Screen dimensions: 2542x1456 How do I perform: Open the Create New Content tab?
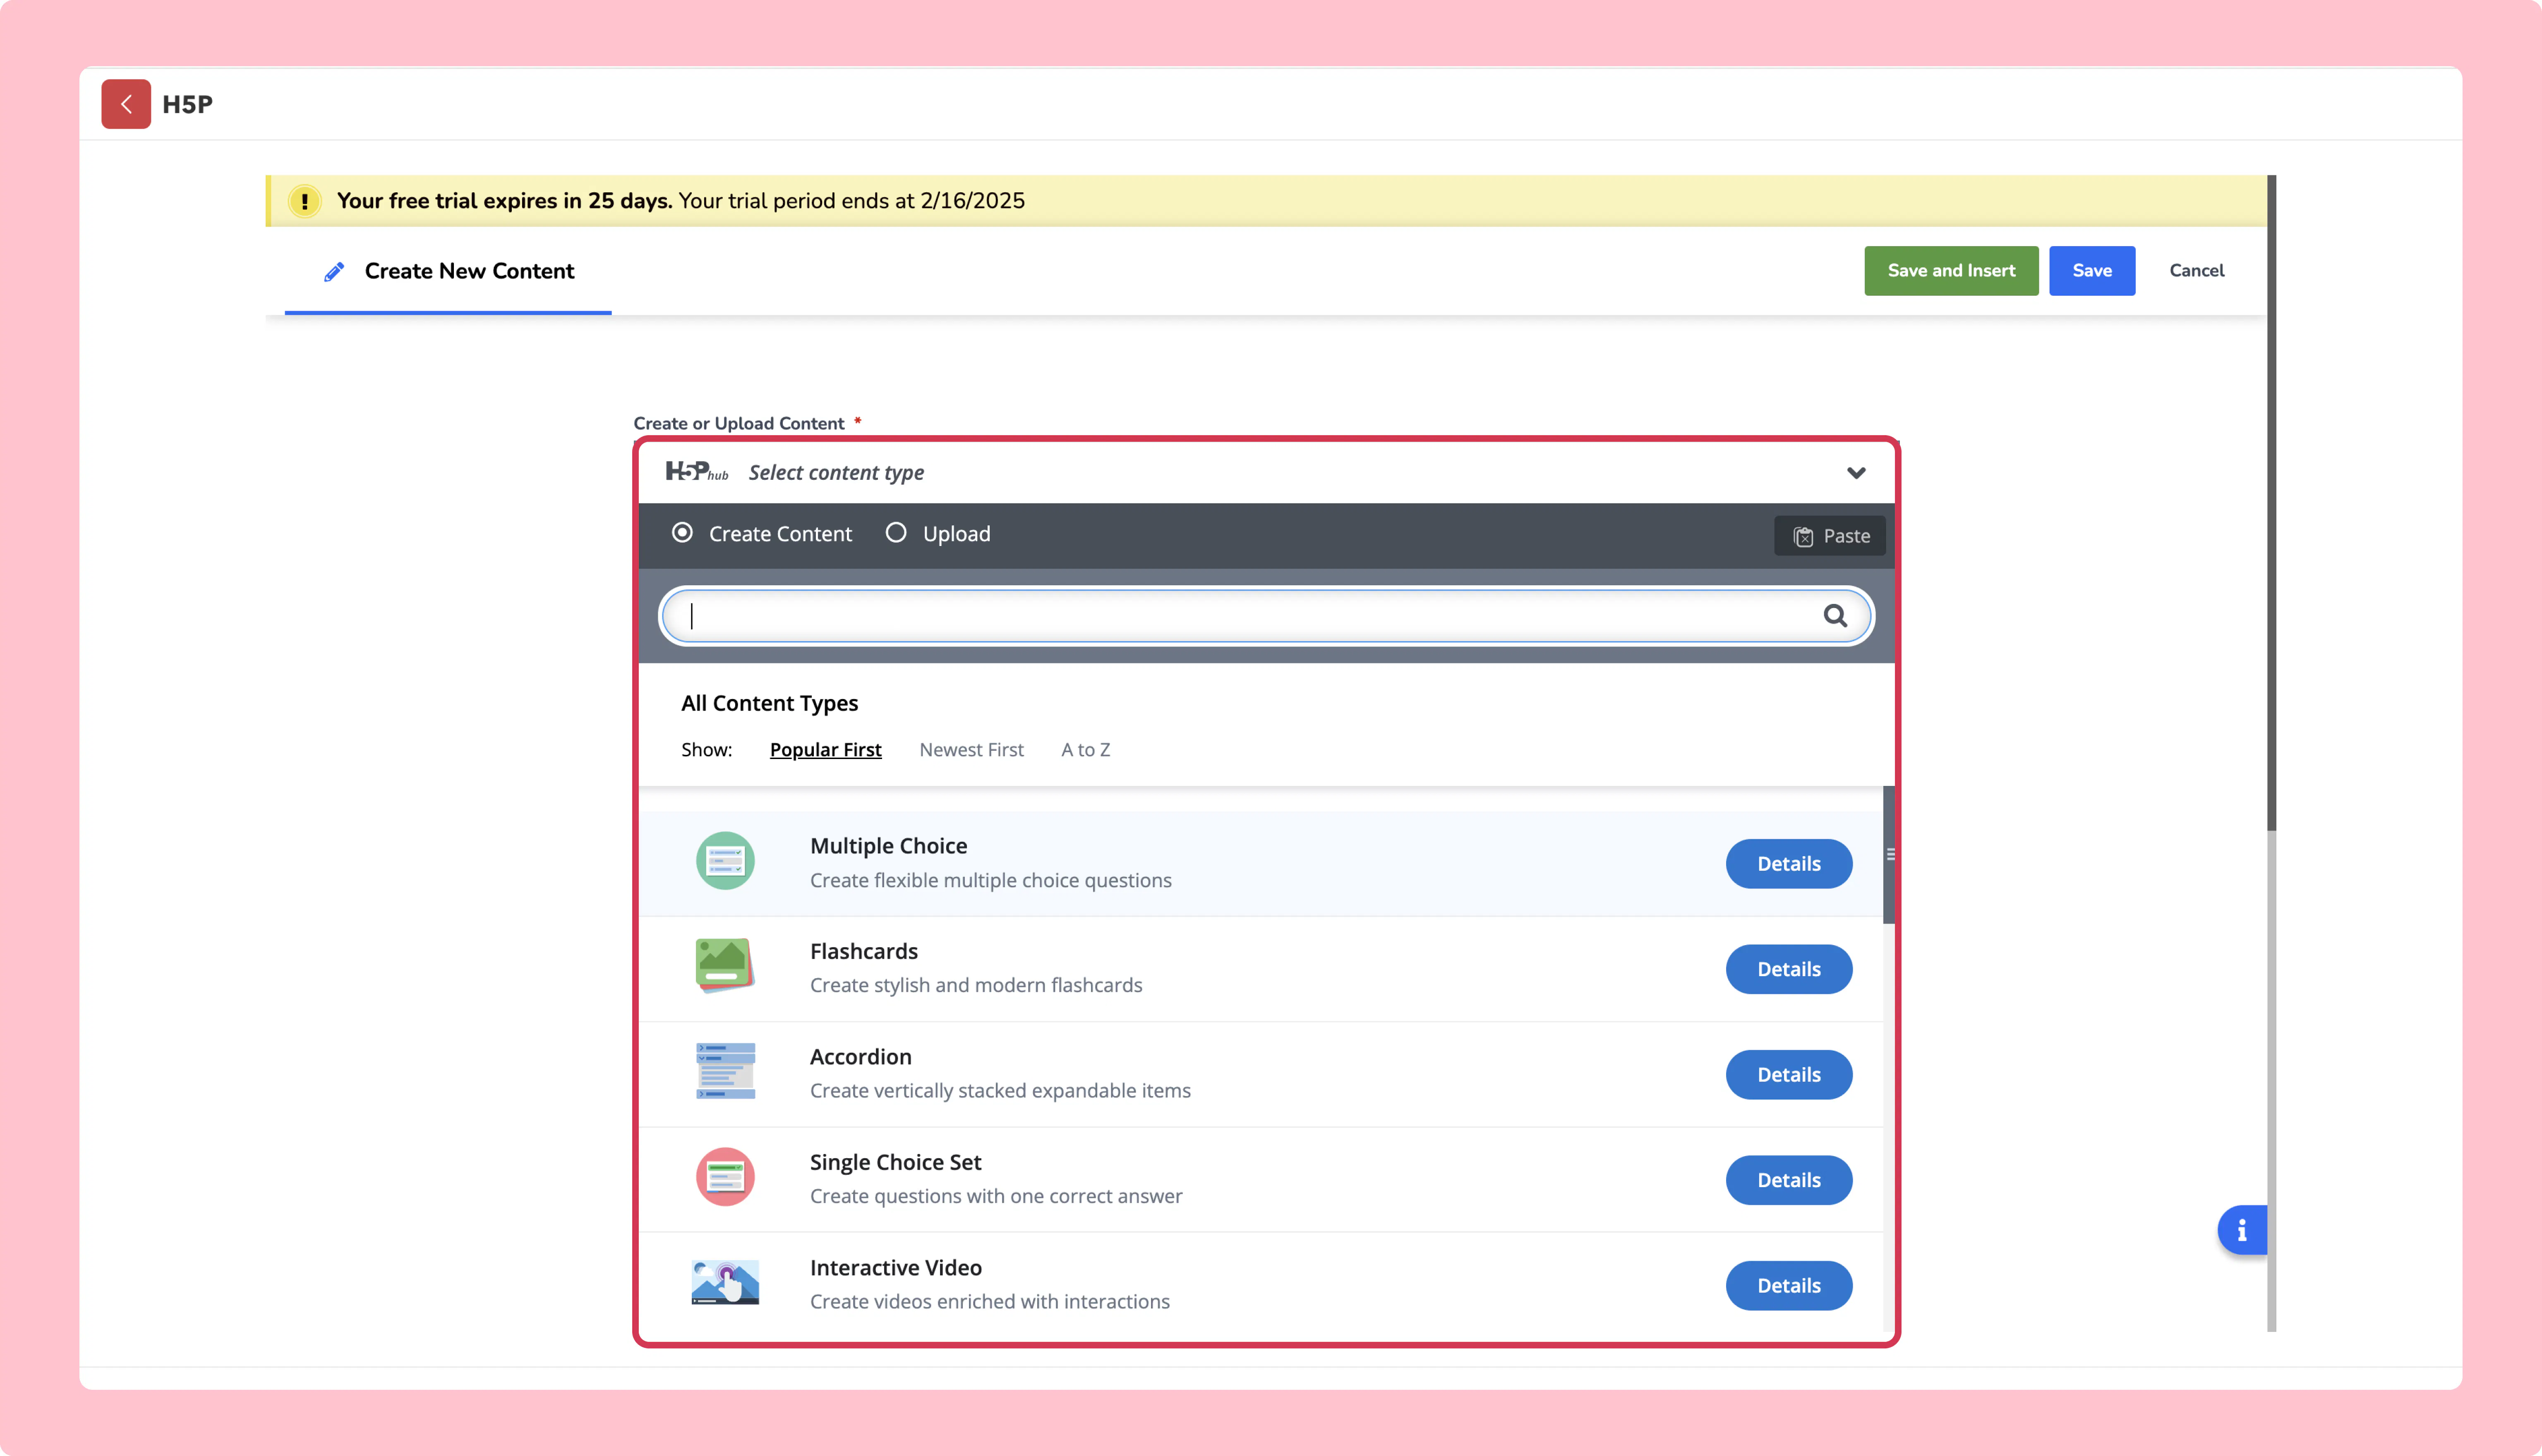coord(448,271)
